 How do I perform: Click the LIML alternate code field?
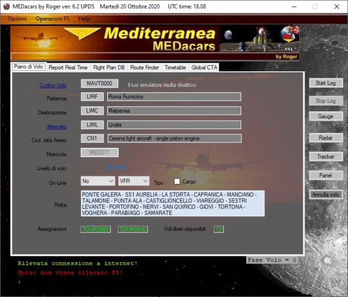[92, 125]
